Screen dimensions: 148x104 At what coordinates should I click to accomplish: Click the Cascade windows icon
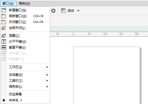tap(4, 36)
